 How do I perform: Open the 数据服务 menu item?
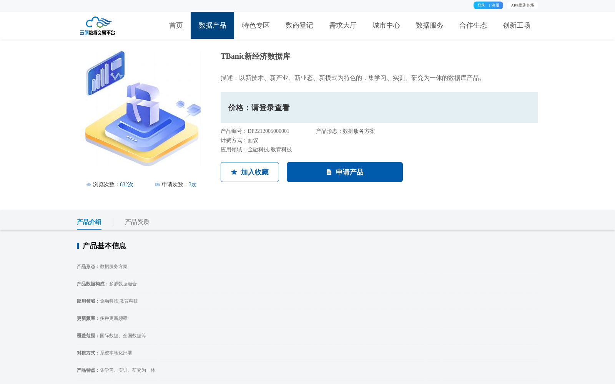430,25
